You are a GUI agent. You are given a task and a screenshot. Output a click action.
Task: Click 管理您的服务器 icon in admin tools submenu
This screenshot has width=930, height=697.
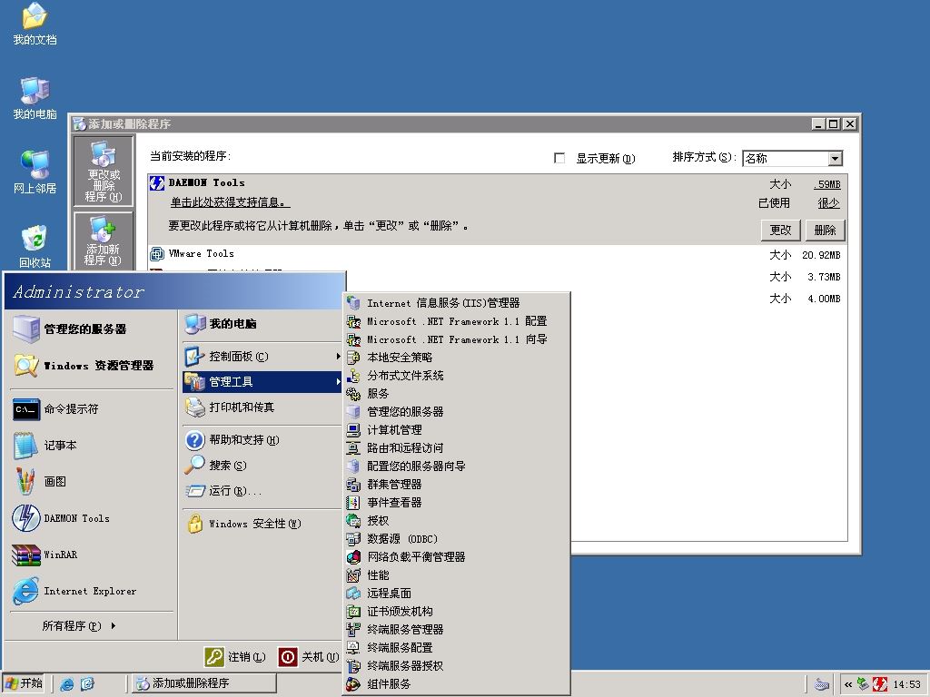353,412
